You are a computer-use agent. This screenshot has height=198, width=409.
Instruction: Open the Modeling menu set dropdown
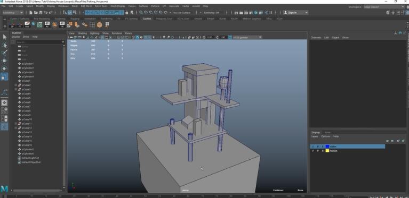click(x=13, y=12)
